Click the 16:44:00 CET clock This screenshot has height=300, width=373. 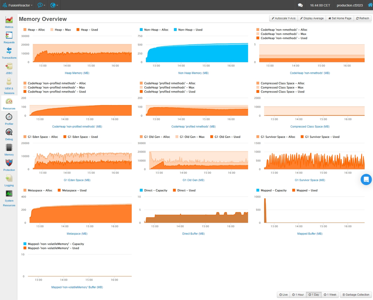pyautogui.click(x=320, y=5)
